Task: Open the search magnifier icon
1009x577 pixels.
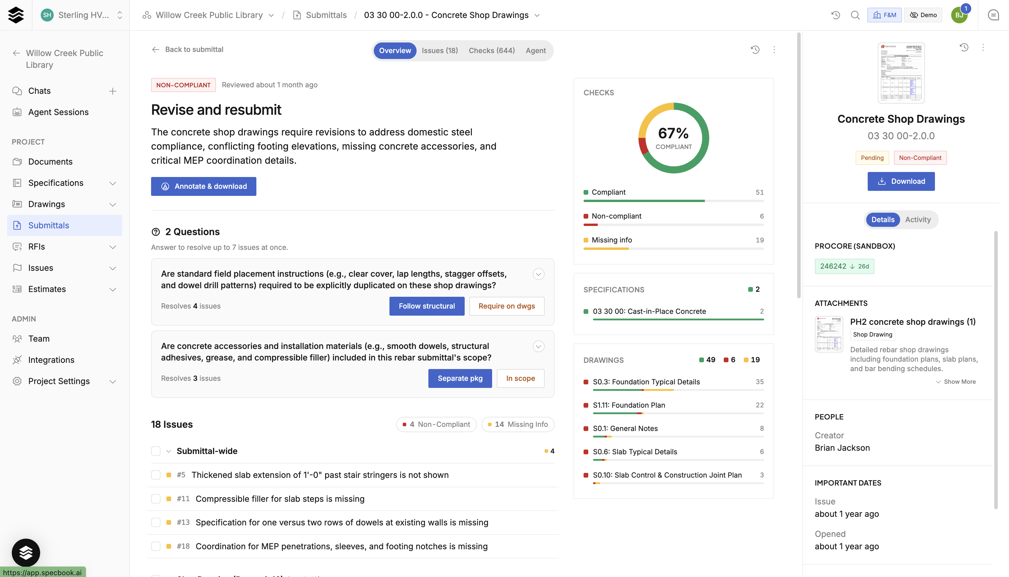Action: pyautogui.click(x=855, y=15)
